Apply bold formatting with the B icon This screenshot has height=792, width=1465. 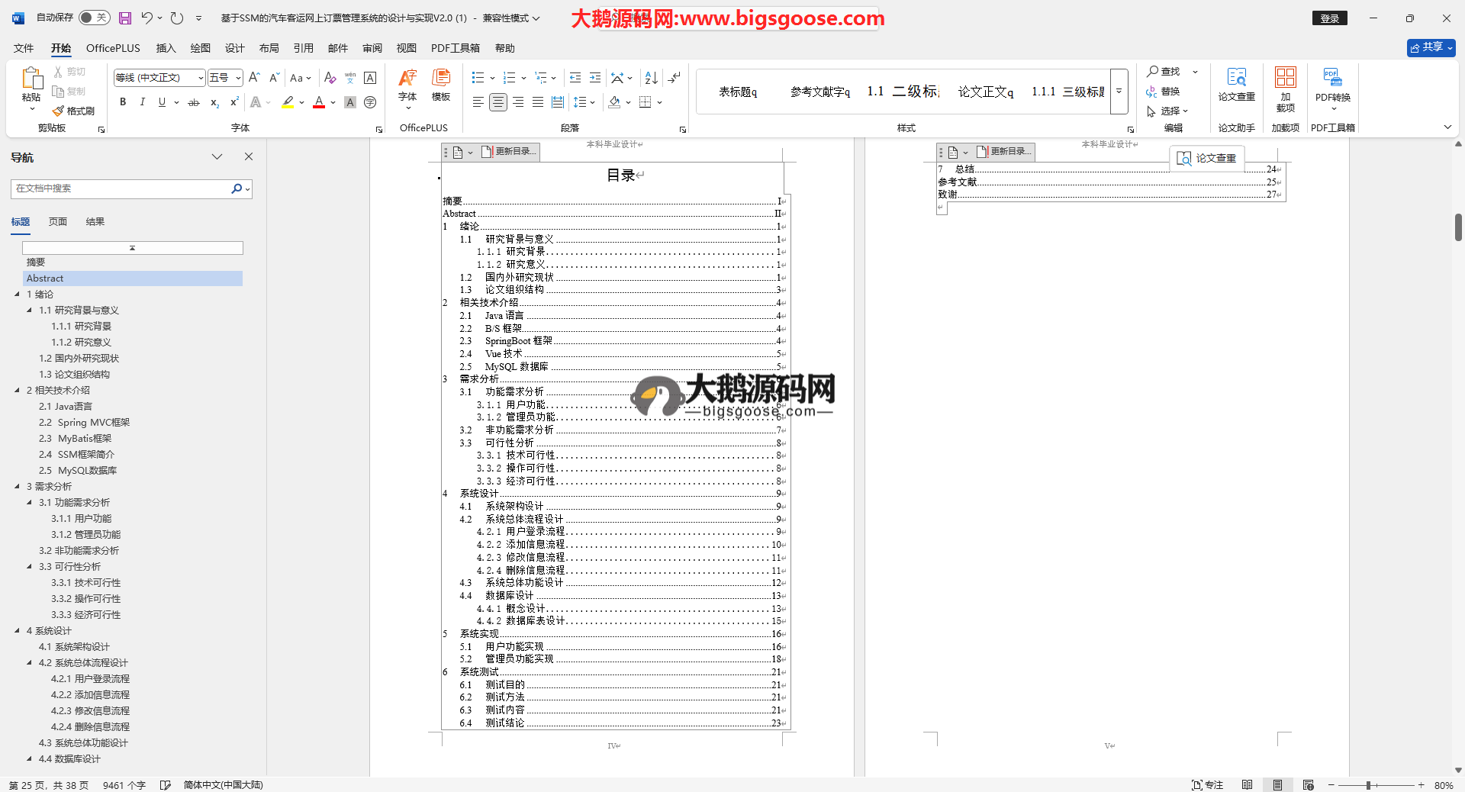[x=123, y=102]
